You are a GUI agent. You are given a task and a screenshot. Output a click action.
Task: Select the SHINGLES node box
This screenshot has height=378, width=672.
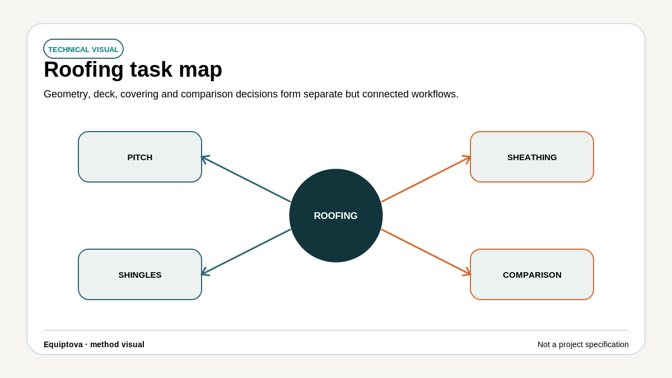click(140, 274)
